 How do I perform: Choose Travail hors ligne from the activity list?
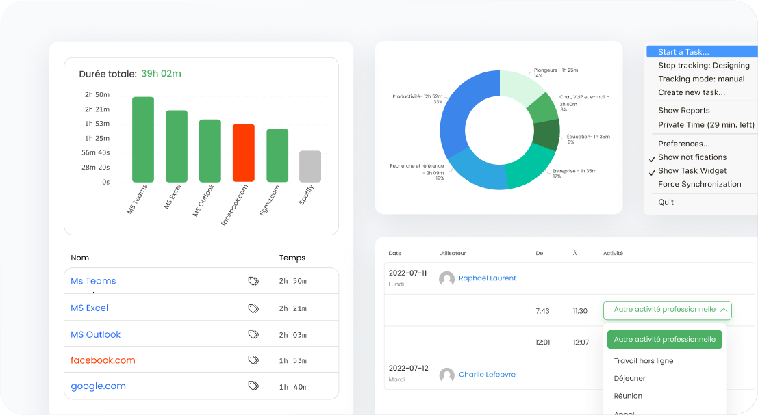point(644,361)
